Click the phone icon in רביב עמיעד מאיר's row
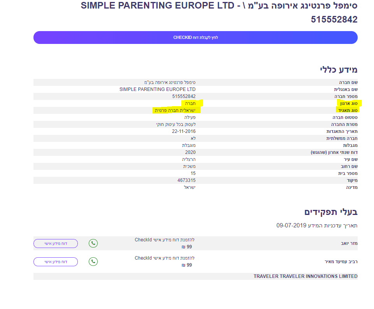 [93, 262]
